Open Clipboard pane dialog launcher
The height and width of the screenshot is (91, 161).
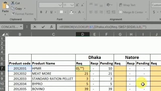pos(35,19)
